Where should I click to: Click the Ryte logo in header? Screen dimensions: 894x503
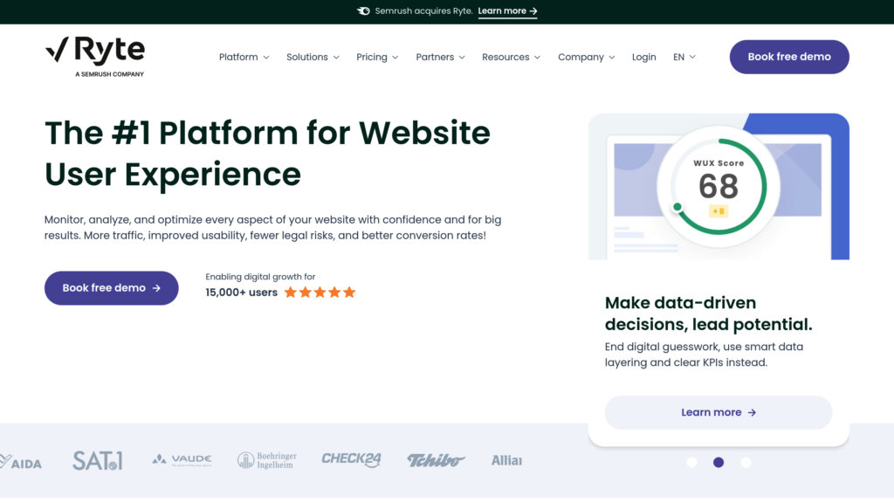[94, 57]
